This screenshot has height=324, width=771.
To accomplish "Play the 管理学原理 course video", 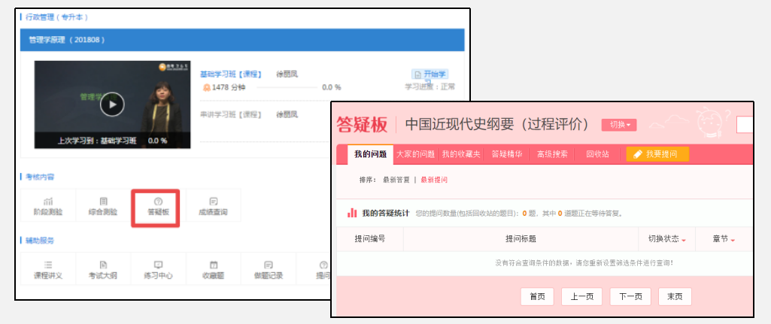I will click(x=112, y=104).
